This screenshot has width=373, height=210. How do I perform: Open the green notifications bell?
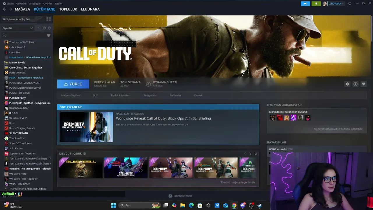click(316, 3)
